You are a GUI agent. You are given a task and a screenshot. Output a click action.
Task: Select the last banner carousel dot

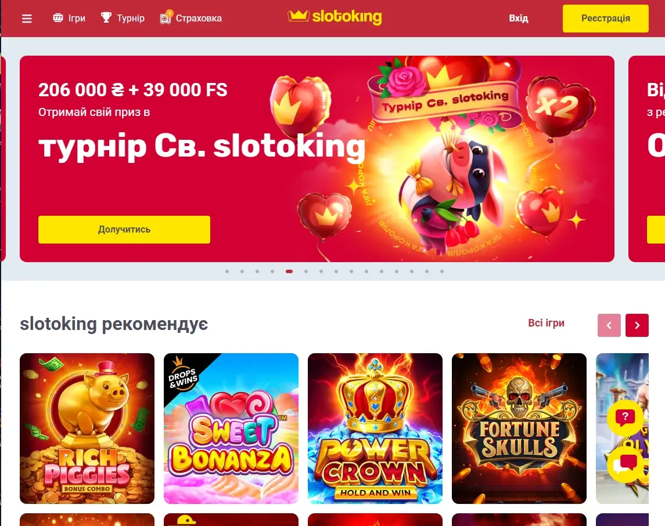[x=442, y=271]
